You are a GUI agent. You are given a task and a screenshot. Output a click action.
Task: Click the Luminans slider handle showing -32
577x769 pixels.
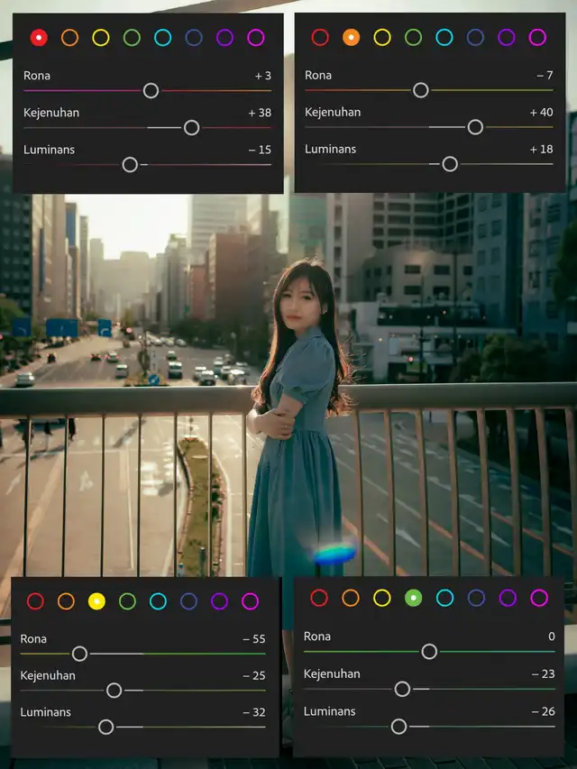(x=105, y=727)
